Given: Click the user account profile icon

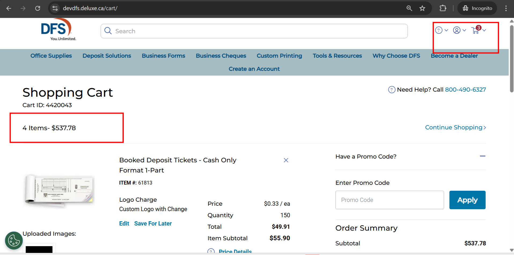Looking at the screenshot, I should tap(457, 30).
